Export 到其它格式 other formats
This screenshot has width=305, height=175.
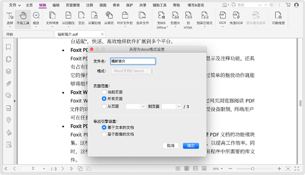(204, 19)
